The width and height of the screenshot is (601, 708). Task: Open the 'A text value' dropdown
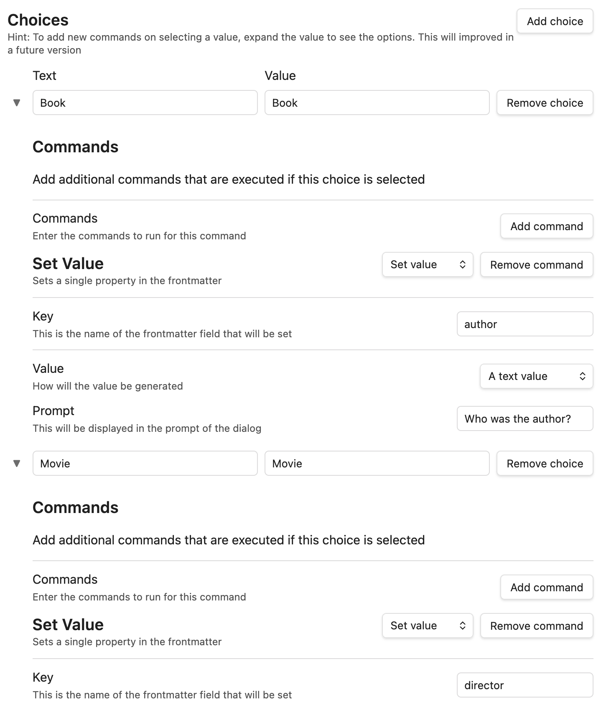537,376
